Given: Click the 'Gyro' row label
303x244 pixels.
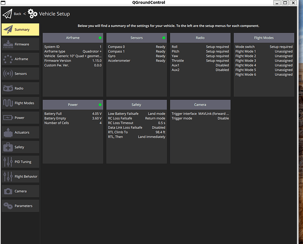Looking at the screenshot, I should pyautogui.click(x=112, y=56).
